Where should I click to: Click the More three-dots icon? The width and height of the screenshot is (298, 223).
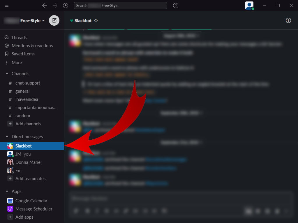pyautogui.click(x=7, y=63)
